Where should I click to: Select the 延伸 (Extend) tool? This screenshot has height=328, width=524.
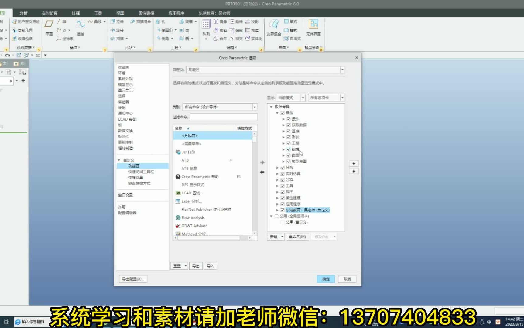[x=237, y=22]
